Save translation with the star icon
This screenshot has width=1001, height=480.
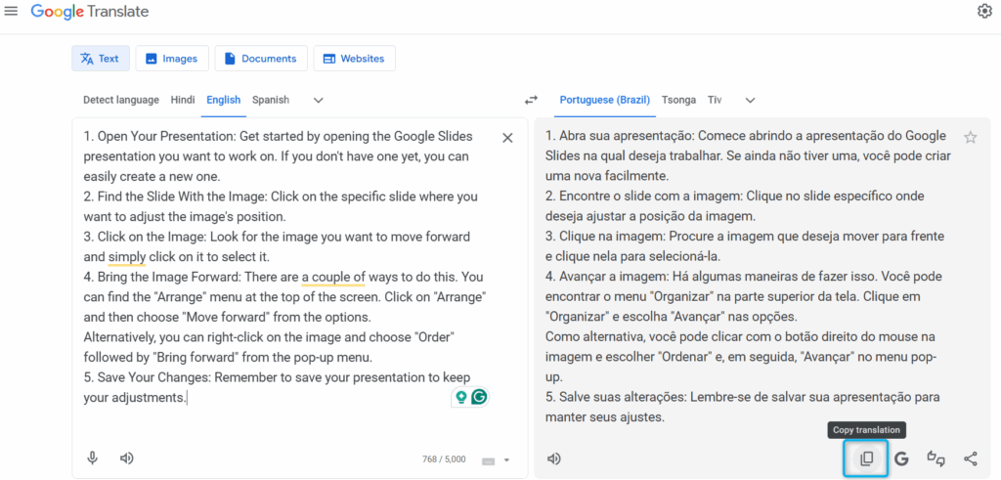point(970,138)
